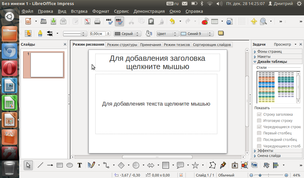Image resolution: width=304 pixels, height=178 pixels.
Task: Click the title placeholder Для добавления заголовка
Action: tap(157, 62)
